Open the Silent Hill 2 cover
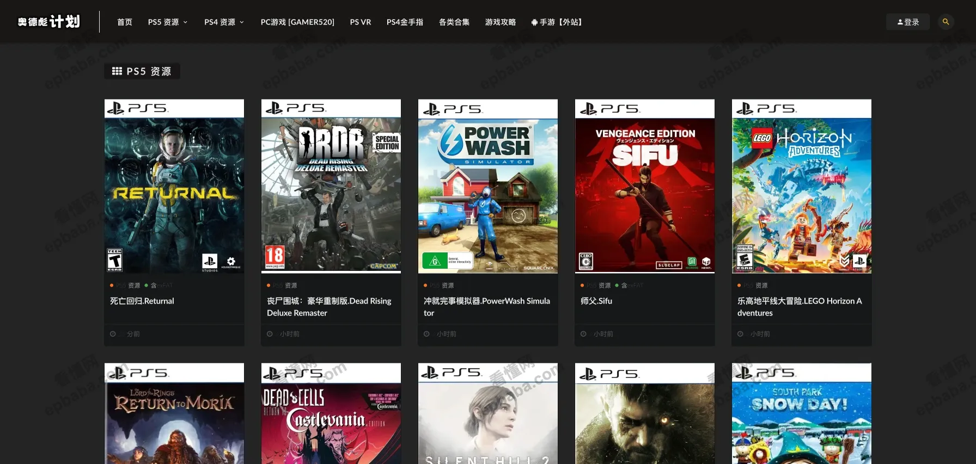This screenshot has width=976, height=464. pyautogui.click(x=488, y=413)
